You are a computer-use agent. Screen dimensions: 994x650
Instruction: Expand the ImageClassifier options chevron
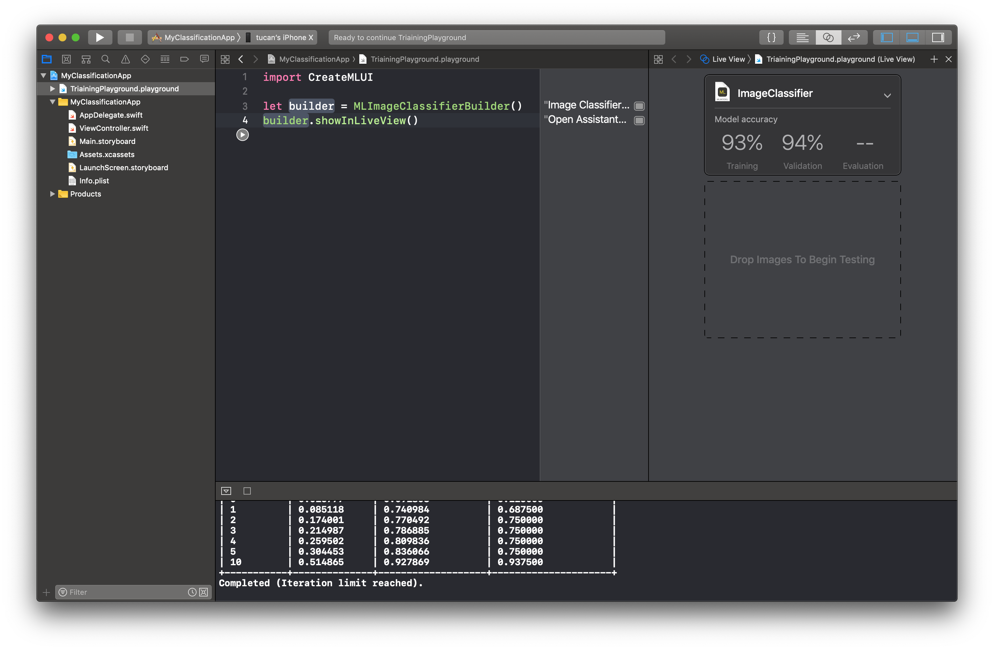coord(887,96)
